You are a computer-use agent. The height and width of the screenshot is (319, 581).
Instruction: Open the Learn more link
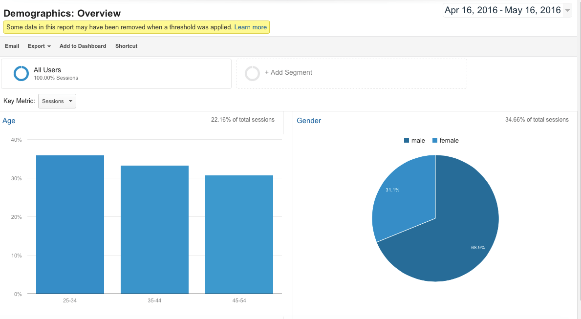(250, 27)
